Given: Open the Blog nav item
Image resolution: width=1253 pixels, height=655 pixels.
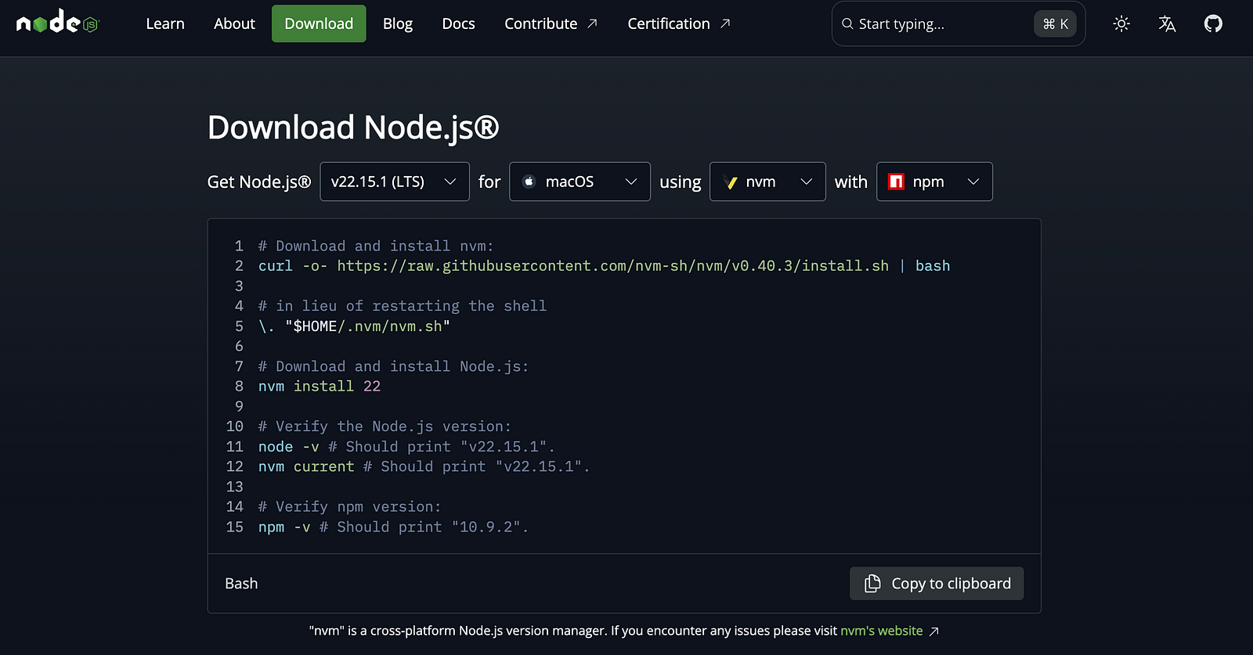Looking at the screenshot, I should [398, 23].
